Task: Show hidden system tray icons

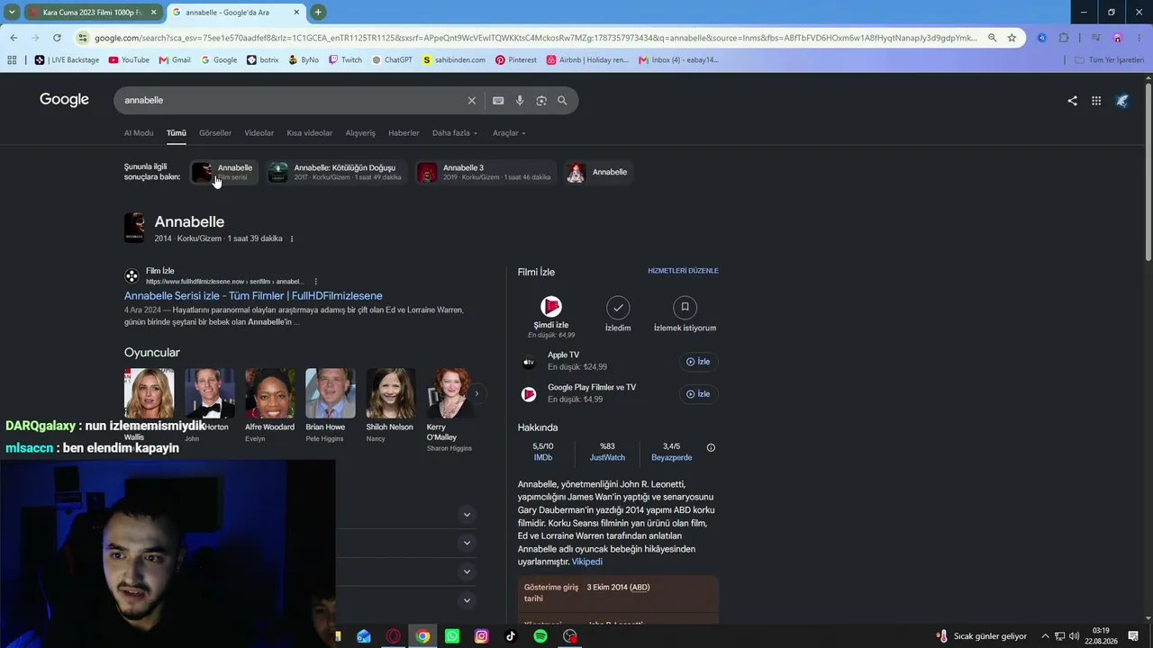Action: (x=1046, y=636)
